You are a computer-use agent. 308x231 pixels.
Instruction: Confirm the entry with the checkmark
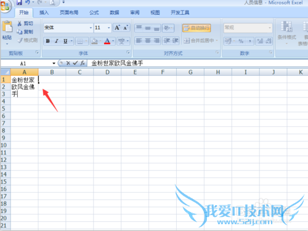click(x=75, y=63)
